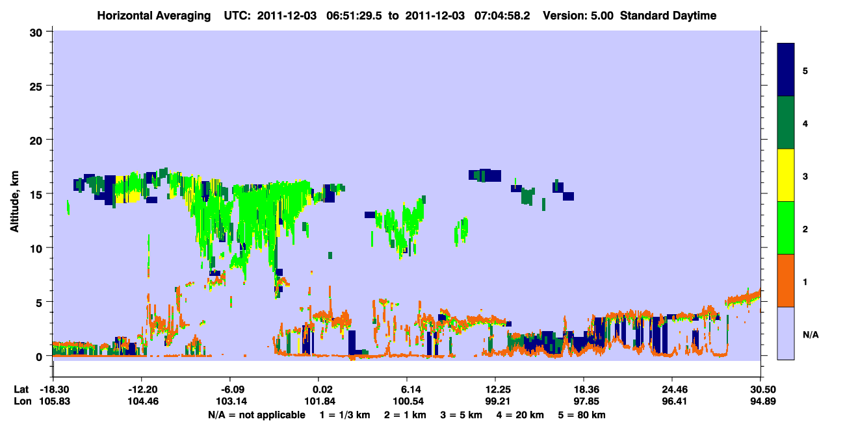Click the y-axis tick label 10
This screenshot has height=433, width=845.
[x=38, y=248]
